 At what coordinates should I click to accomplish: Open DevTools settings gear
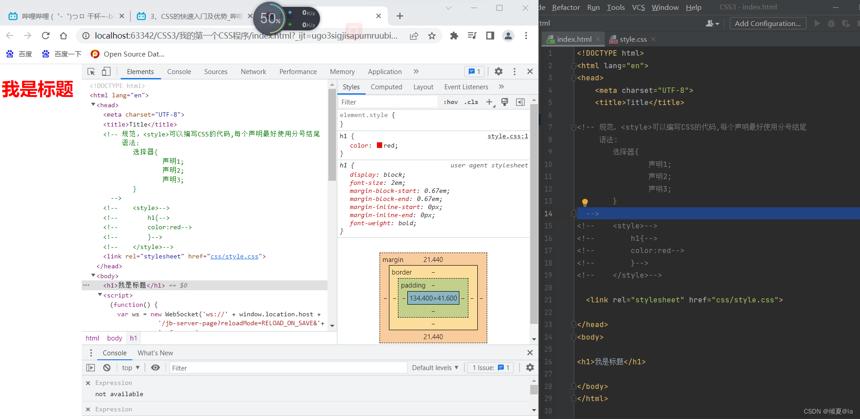498,71
